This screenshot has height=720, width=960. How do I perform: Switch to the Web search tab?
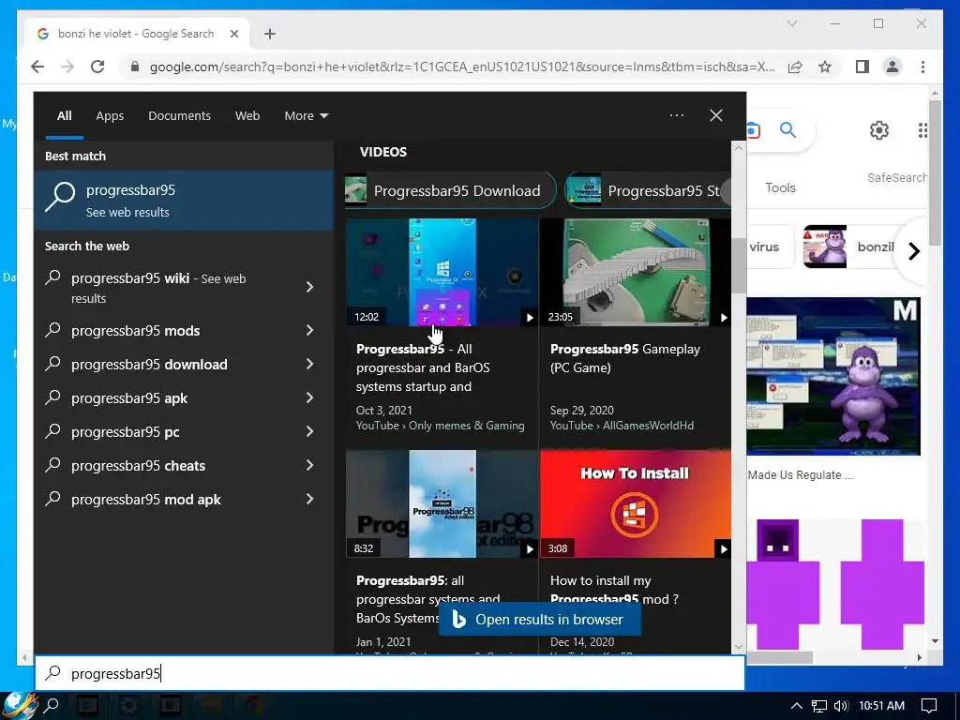click(x=247, y=115)
